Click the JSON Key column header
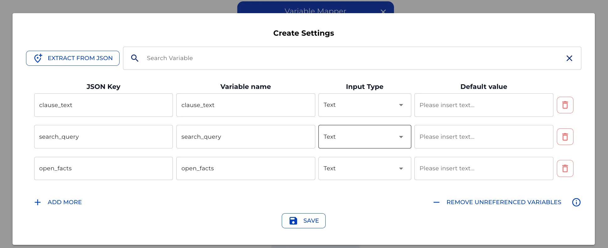 click(104, 87)
